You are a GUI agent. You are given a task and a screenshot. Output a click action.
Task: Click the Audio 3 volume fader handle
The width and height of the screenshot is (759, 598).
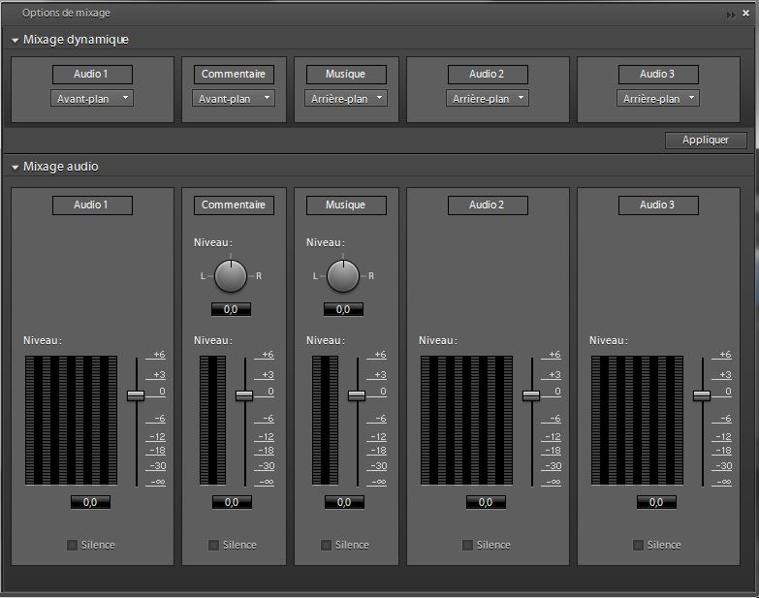pyautogui.click(x=702, y=395)
